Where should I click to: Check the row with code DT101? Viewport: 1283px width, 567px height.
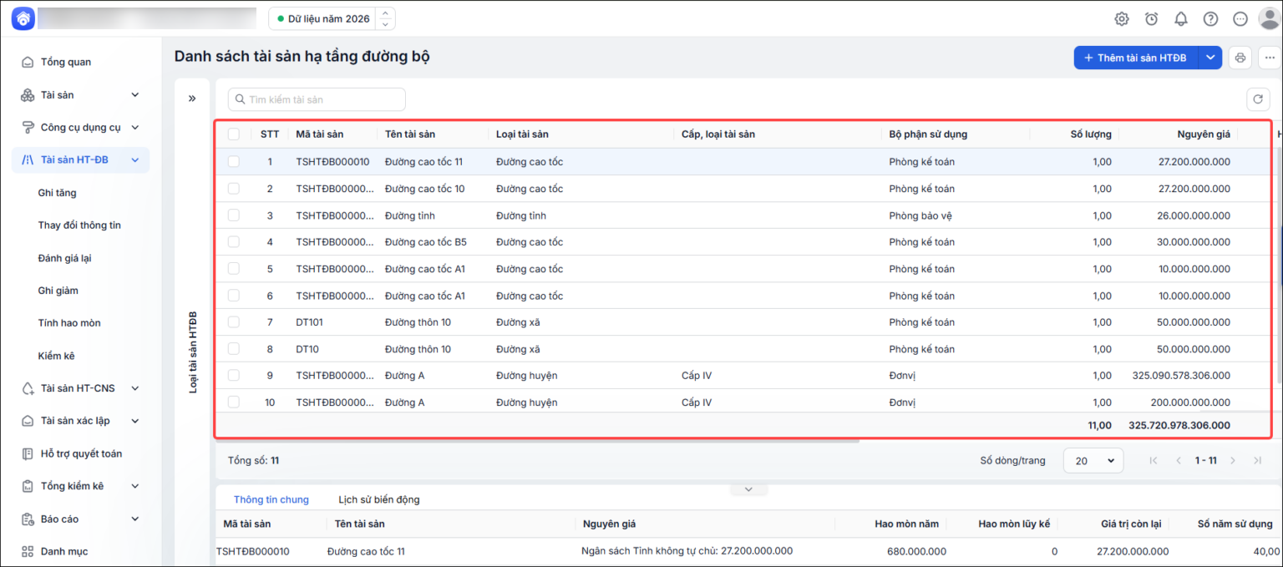234,322
